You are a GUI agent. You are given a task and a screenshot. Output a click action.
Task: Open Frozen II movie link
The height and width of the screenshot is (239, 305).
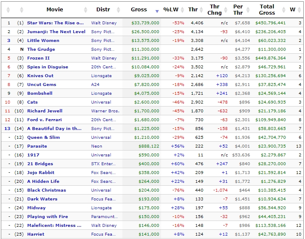point(38,58)
